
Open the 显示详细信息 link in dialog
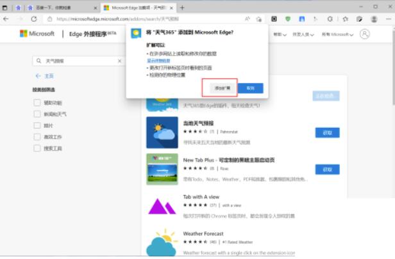(x=158, y=61)
